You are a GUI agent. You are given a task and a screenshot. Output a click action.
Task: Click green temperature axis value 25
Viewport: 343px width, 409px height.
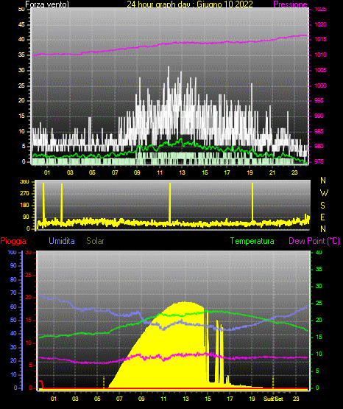coord(319,303)
